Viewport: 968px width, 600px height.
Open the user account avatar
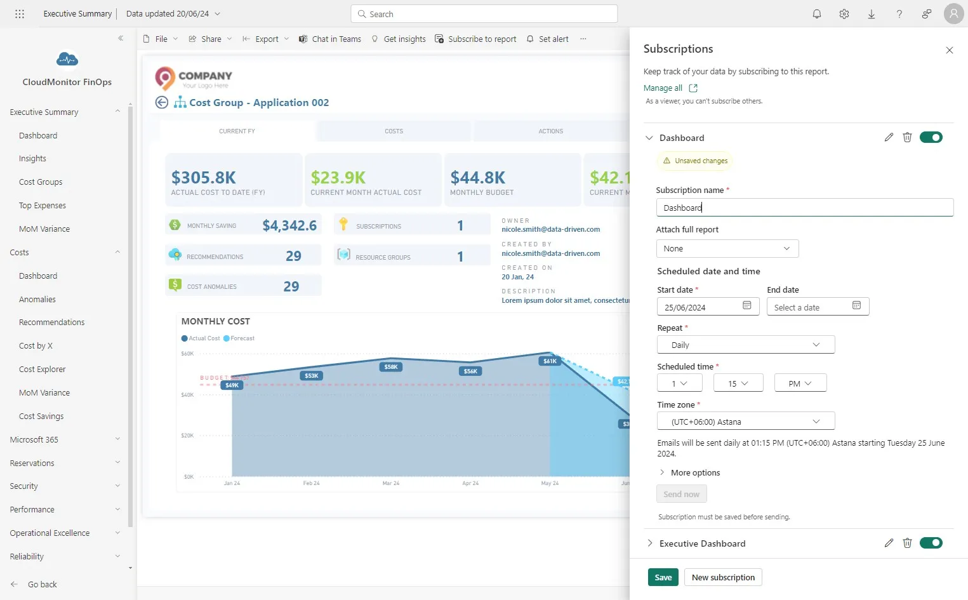pyautogui.click(x=953, y=13)
